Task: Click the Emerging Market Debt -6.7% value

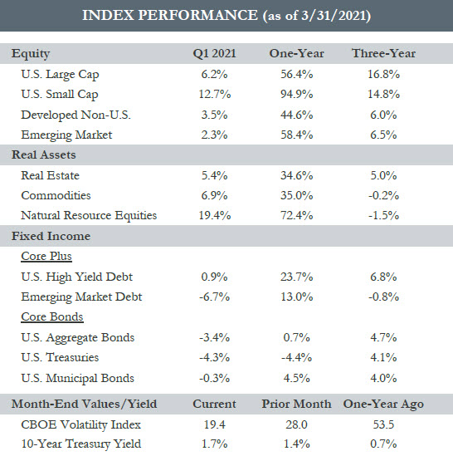Action: (x=214, y=297)
